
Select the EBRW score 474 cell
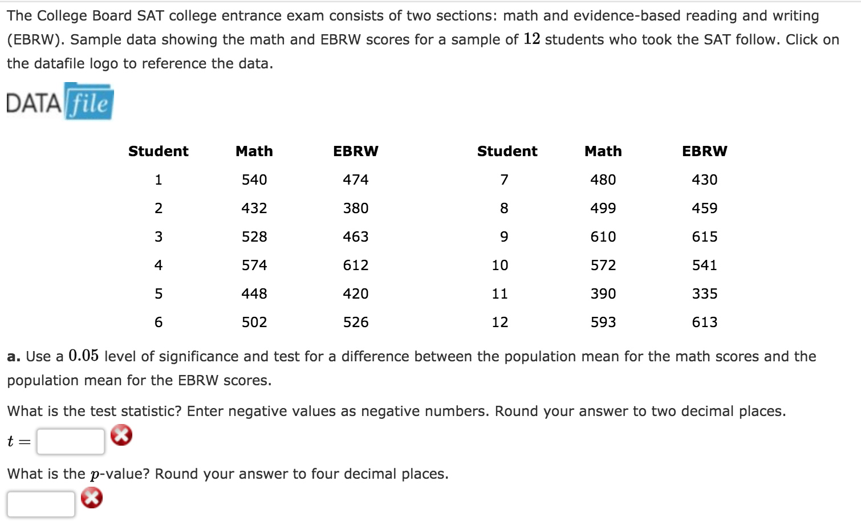tap(356, 180)
